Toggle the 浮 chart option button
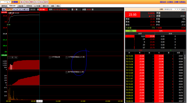This screenshot has height=103, width=187. coord(17,10)
